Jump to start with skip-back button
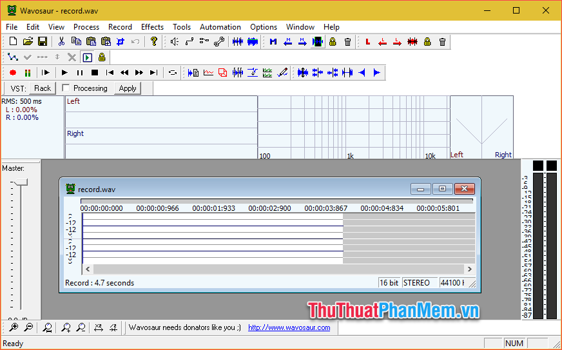The width and height of the screenshot is (562, 350). click(110, 73)
